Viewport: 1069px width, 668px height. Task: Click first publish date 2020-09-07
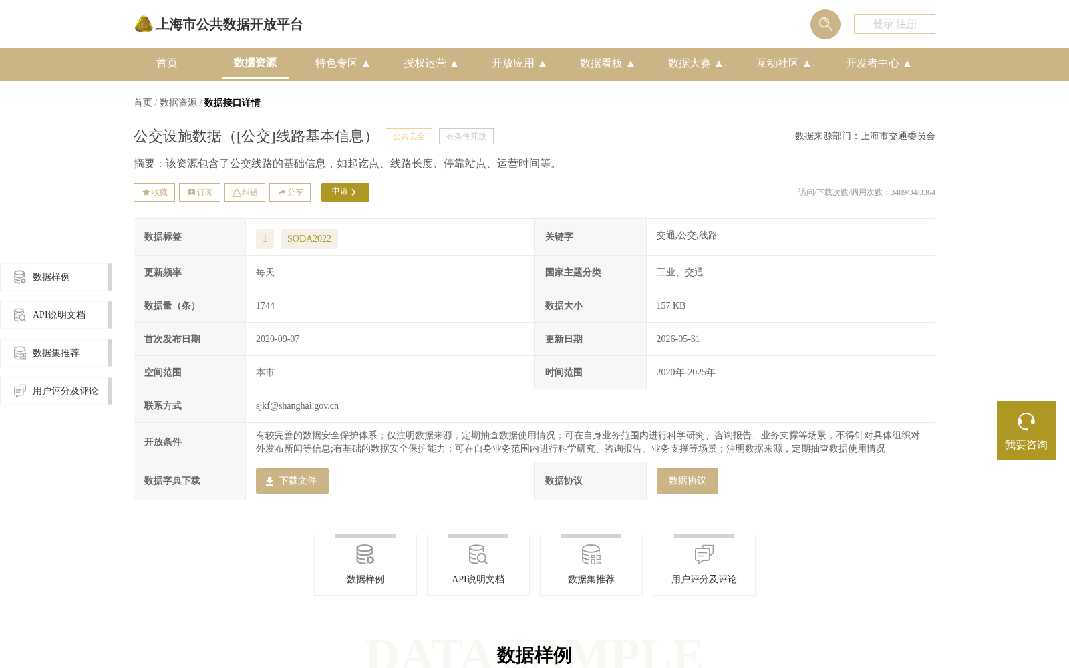coord(278,339)
